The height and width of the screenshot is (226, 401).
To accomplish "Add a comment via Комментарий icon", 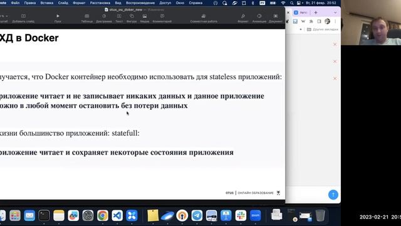I will (x=162, y=18).
